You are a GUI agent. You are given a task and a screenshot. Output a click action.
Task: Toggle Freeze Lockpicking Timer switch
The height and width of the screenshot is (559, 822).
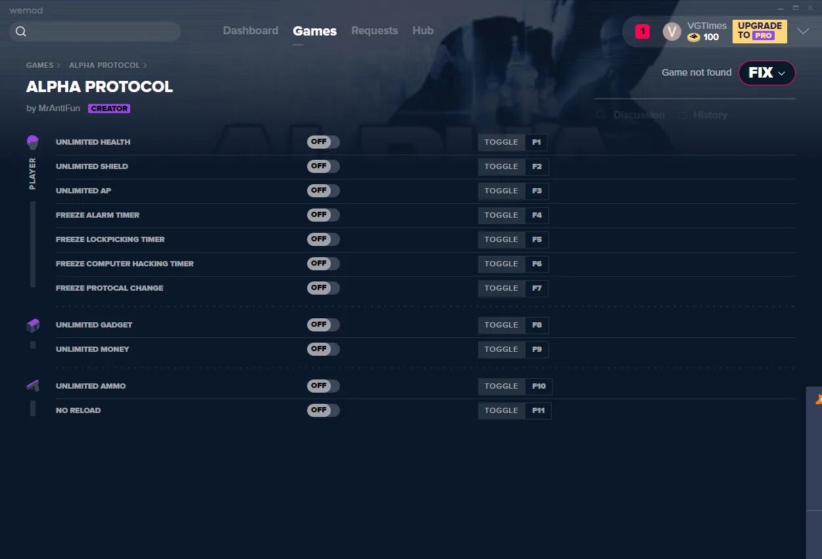tap(324, 239)
